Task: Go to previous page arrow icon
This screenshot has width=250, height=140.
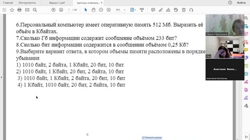Action: pyautogui.click(x=54, y=10)
